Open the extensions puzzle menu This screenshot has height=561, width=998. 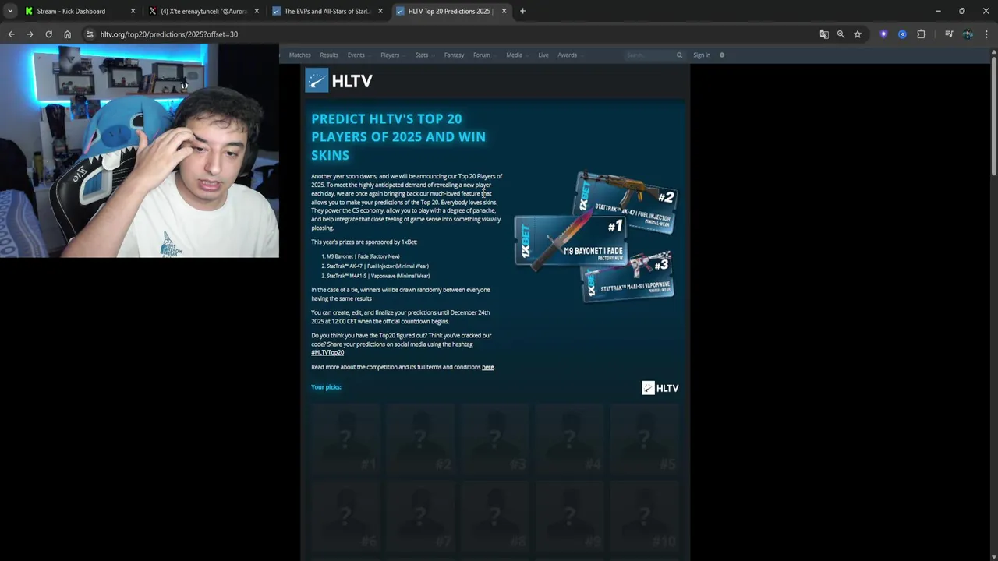coord(922,34)
